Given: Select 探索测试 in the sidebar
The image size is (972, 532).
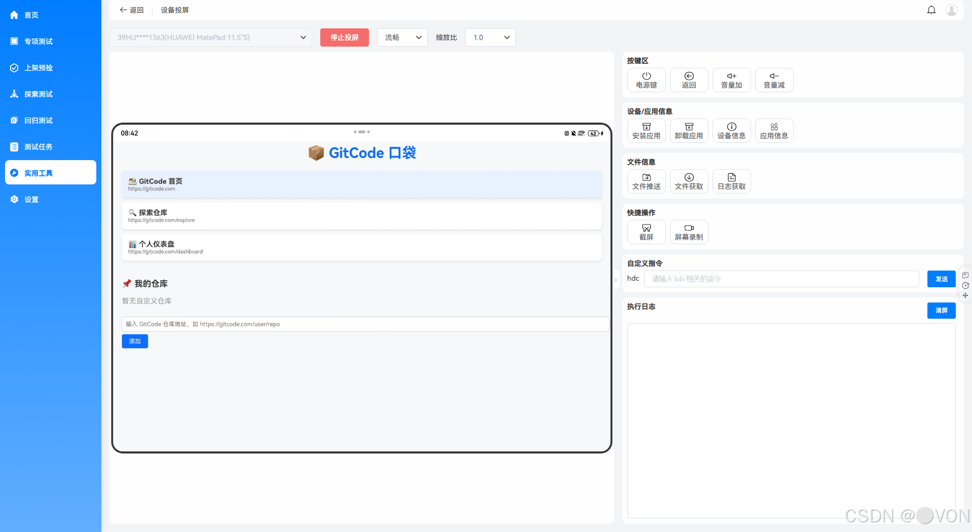Looking at the screenshot, I should 51,94.
